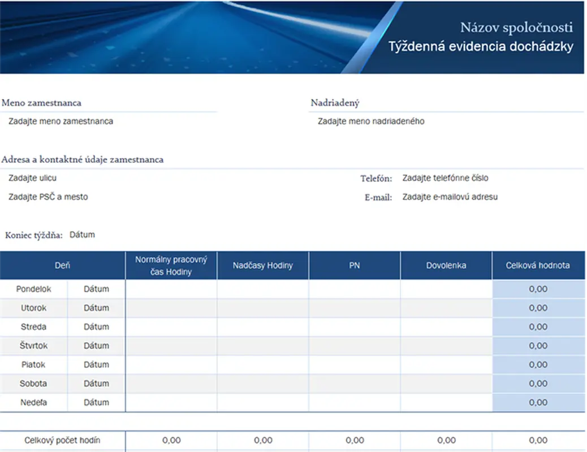587x452 pixels.
Task: Select the Dátum cell in the Štvrtok row
Action: coord(97,346)
